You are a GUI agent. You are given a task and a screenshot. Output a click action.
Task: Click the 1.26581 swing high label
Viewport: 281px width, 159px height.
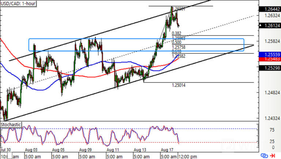180,9
